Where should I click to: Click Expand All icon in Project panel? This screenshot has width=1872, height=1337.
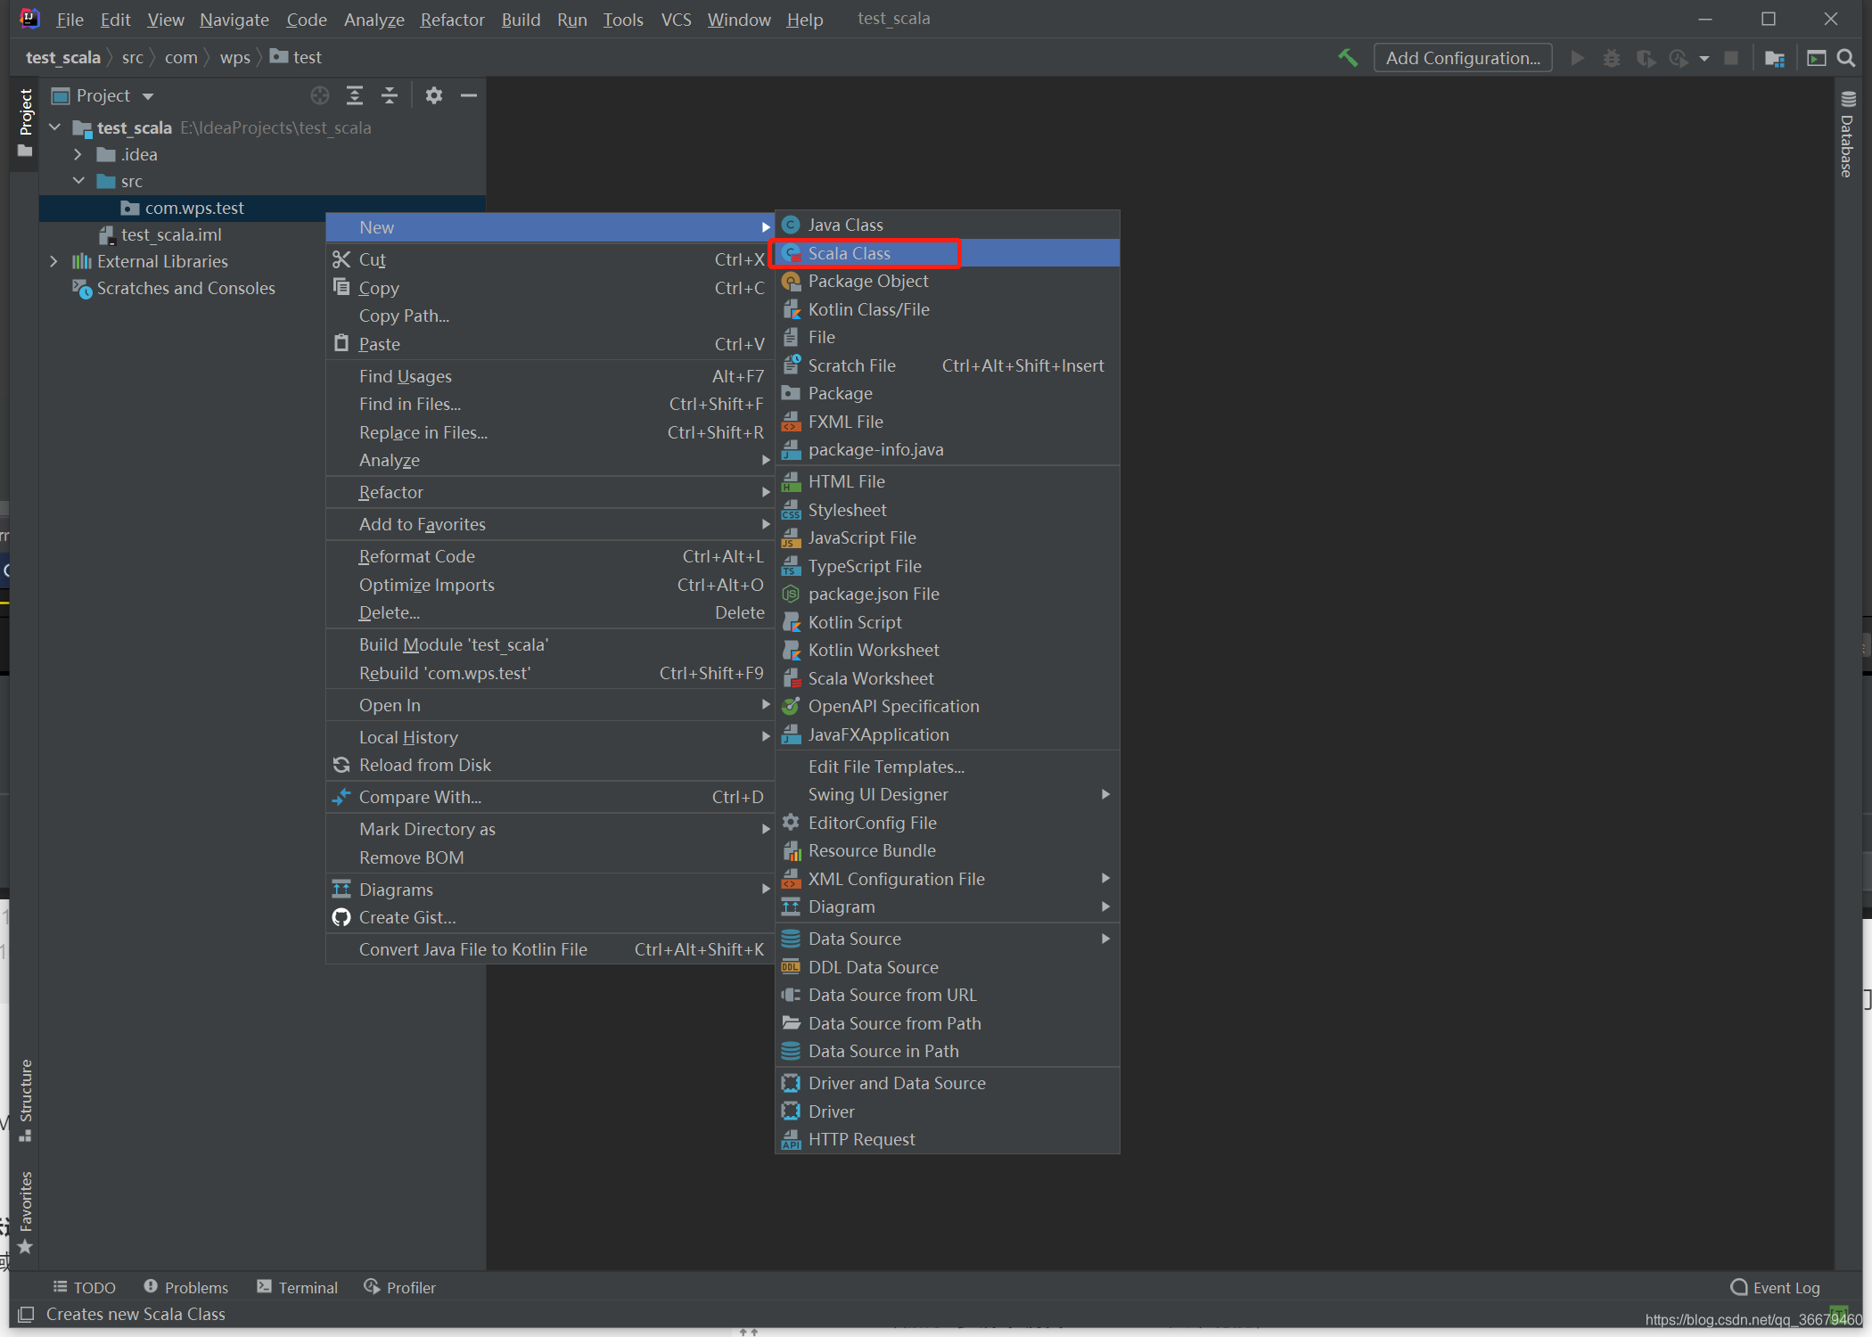pos(355,95)
